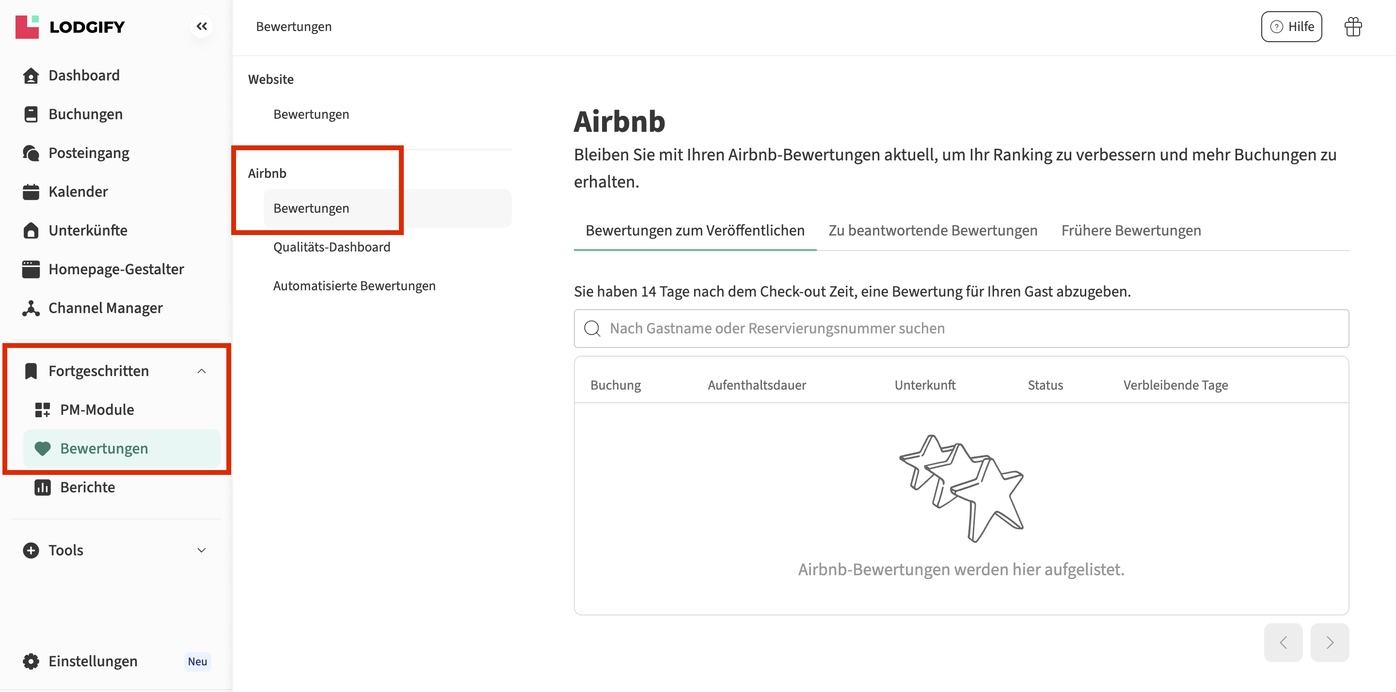Select Automatisierte Bewertungen submenu item
The height and width of the screenshot is (692, 1396).
(354, 286)
